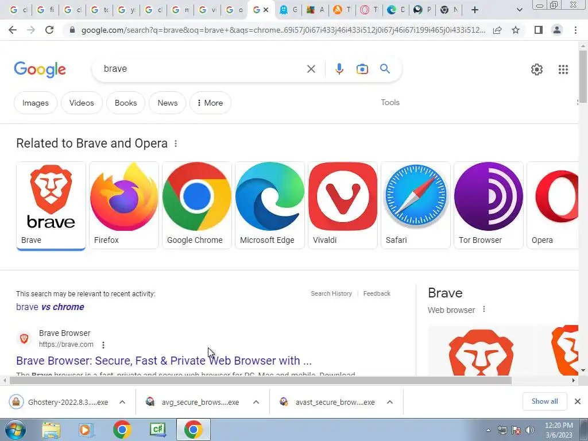The height and width of the screenshot is (441, 588).
Task: Select the Microsoft Edge browser card
Action: [x=270, y=206]
